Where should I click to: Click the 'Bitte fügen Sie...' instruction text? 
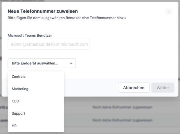pos(66,18)
